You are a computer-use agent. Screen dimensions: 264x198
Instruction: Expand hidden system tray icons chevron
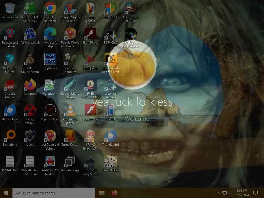[218, 193]
